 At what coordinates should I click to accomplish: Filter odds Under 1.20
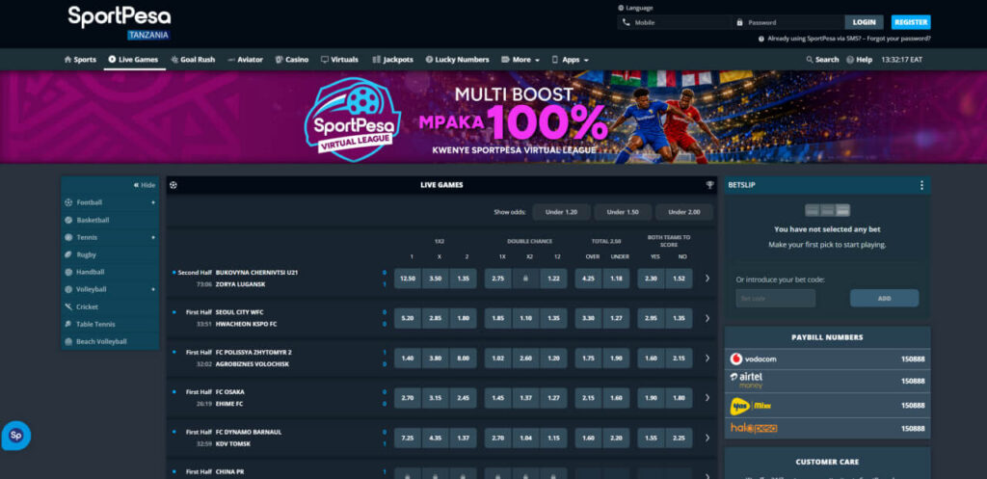(x=562, y=212)
